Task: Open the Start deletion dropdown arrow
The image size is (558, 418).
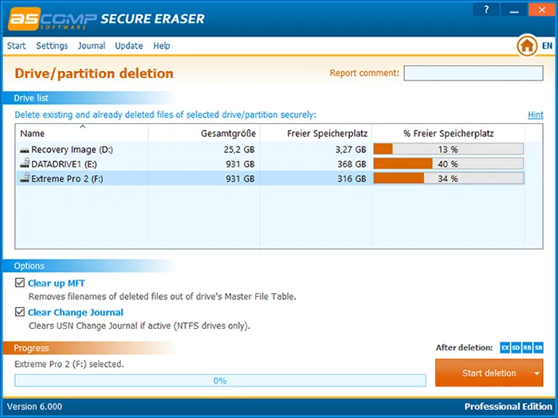Action: 537,373
